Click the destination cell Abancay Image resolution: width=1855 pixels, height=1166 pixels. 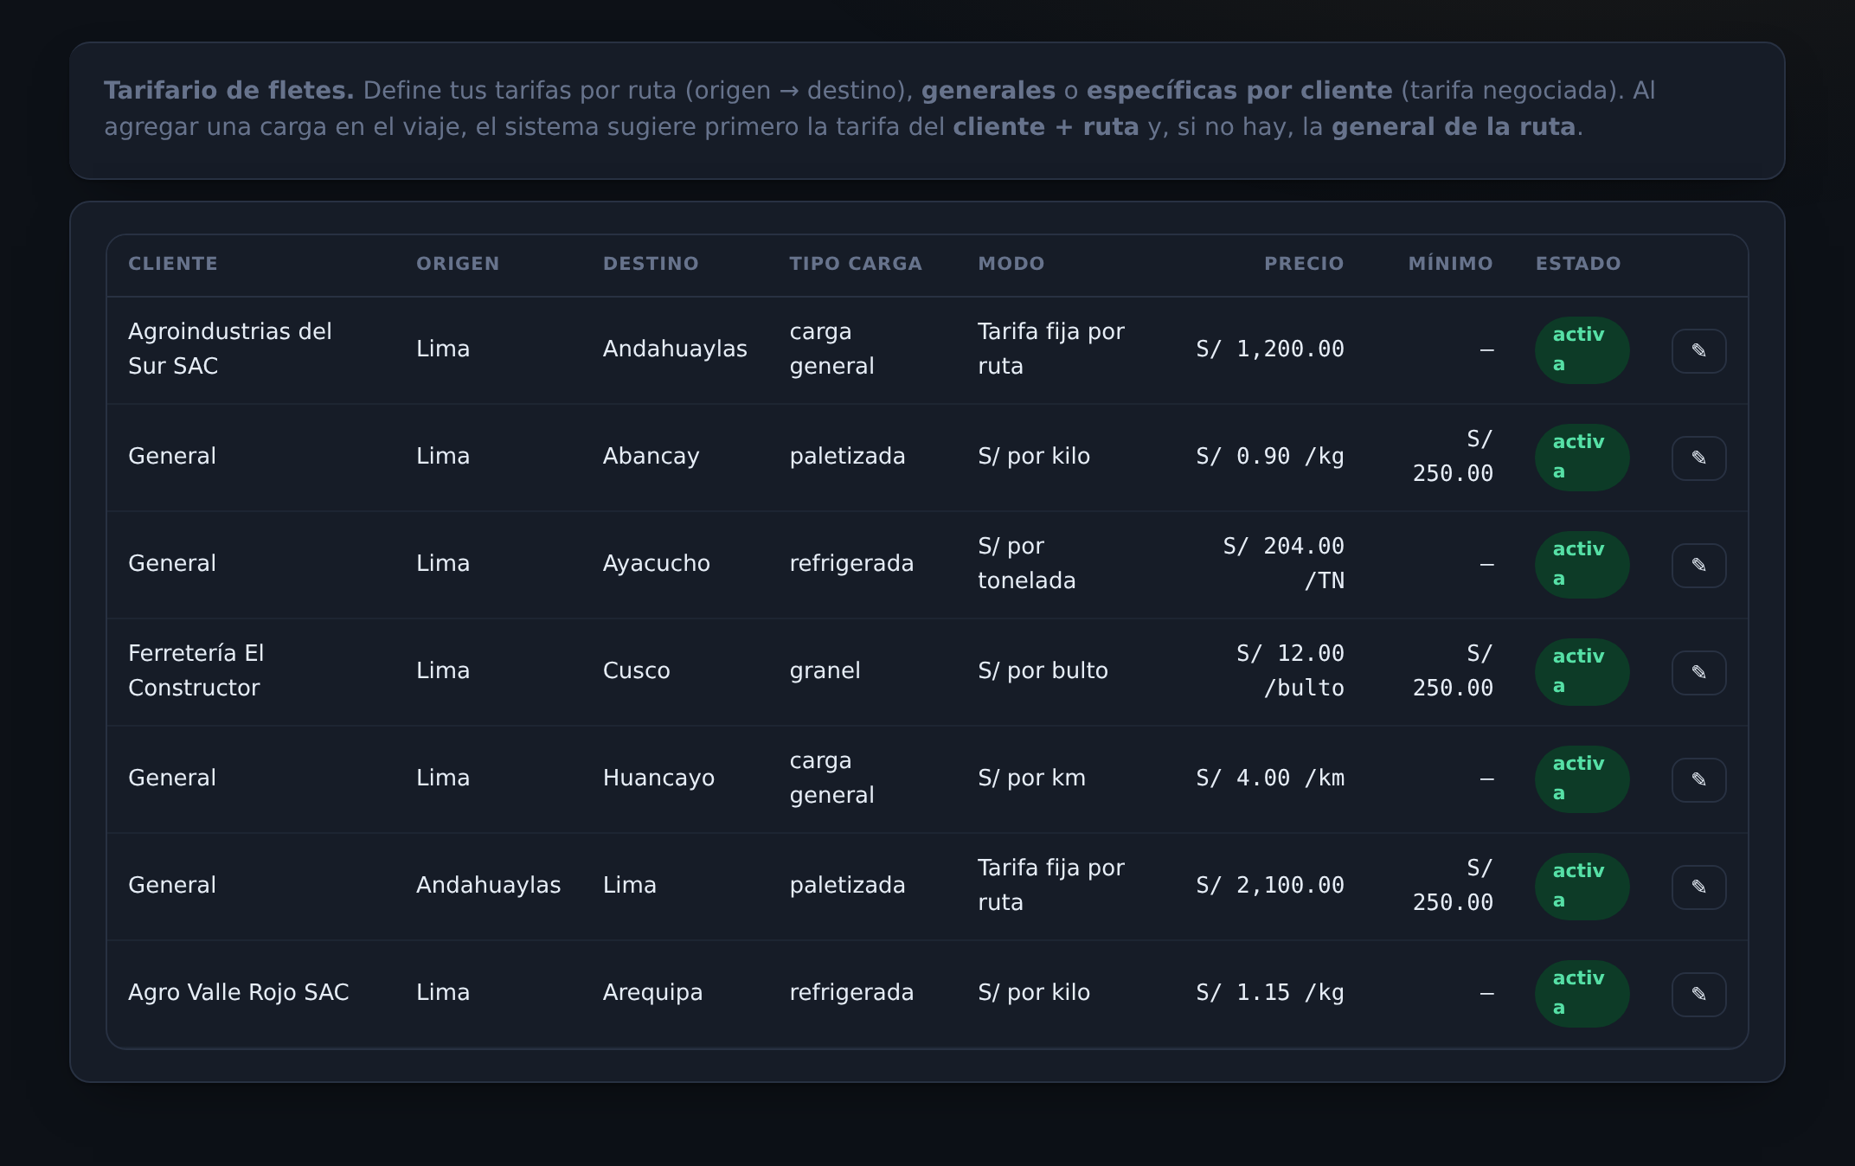coord(651,456)
